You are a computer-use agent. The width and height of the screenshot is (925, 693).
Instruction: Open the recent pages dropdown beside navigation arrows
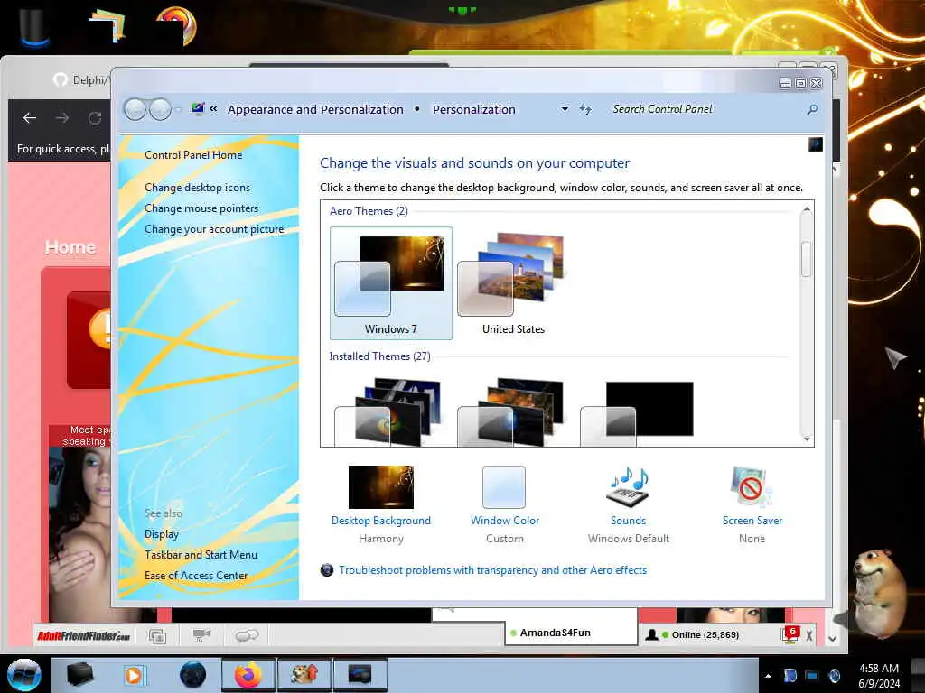[x=178, y=109]
